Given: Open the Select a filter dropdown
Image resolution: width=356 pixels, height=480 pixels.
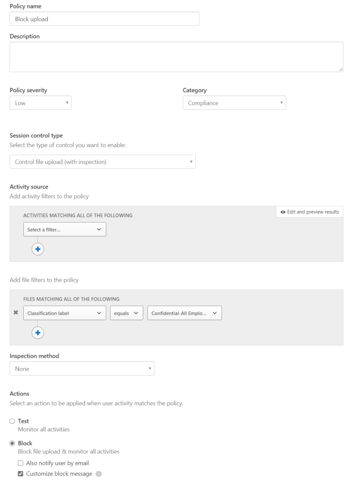Looking at the screenshot, I should click(x=65, y=230).
